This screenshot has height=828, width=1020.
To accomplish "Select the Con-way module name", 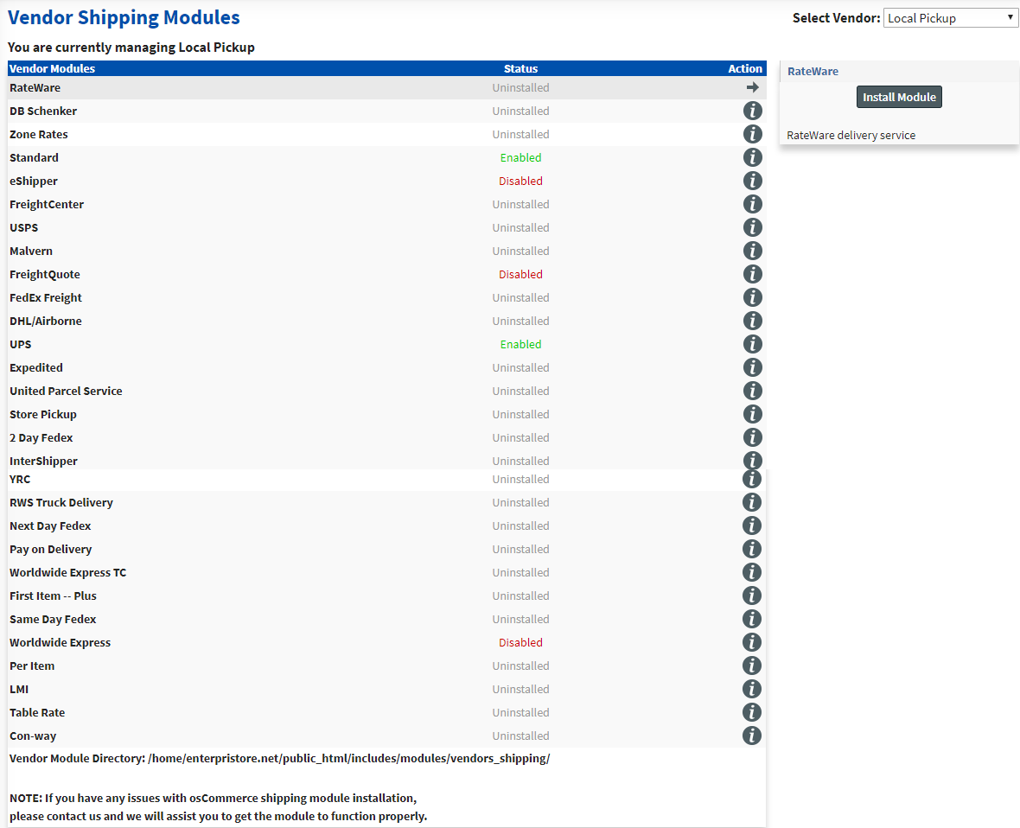I will click(x=33, y=736).
